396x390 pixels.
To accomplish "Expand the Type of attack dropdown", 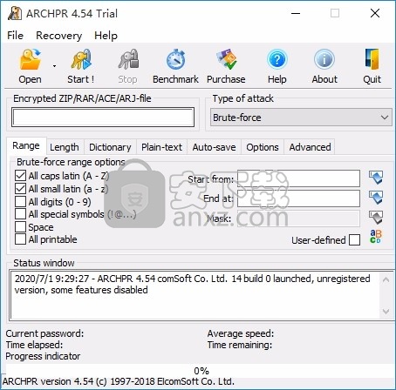I will pyautogui.click(x=301, y=118).
